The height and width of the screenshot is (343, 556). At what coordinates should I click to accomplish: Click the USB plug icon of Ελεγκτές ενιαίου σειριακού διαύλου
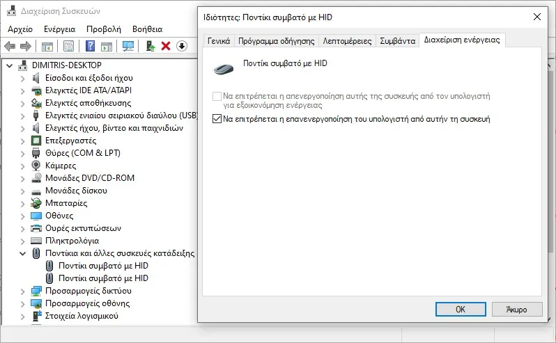click(x=36, y=115)
